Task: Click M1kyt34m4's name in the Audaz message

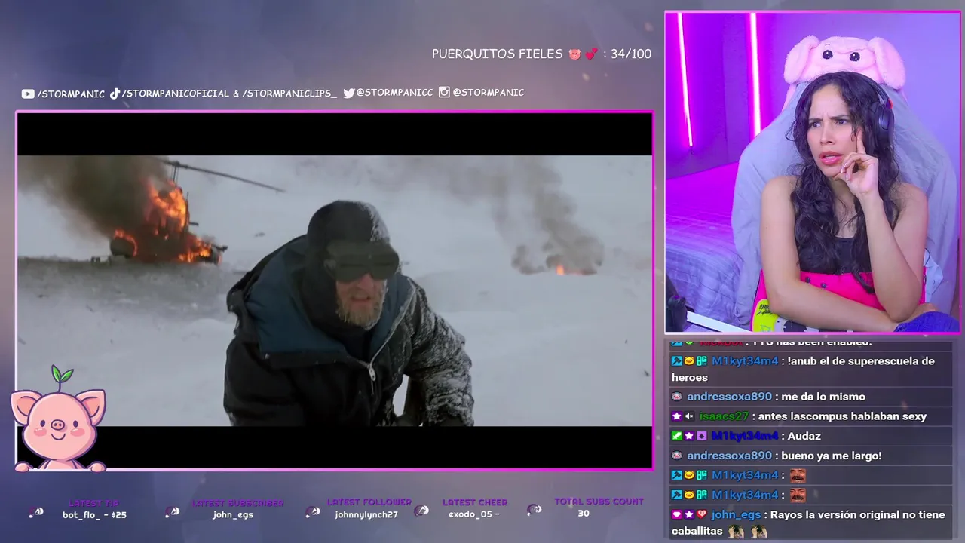Action: tap(745, 436)
